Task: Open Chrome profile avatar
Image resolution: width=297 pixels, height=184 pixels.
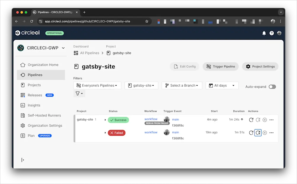Action: coord(273,21)
